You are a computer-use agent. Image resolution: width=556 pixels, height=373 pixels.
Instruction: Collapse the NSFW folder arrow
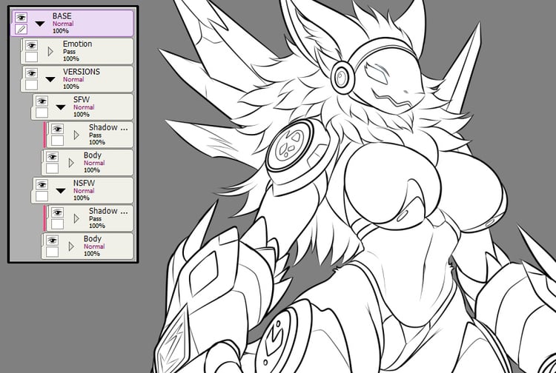[x=61, y=191]
